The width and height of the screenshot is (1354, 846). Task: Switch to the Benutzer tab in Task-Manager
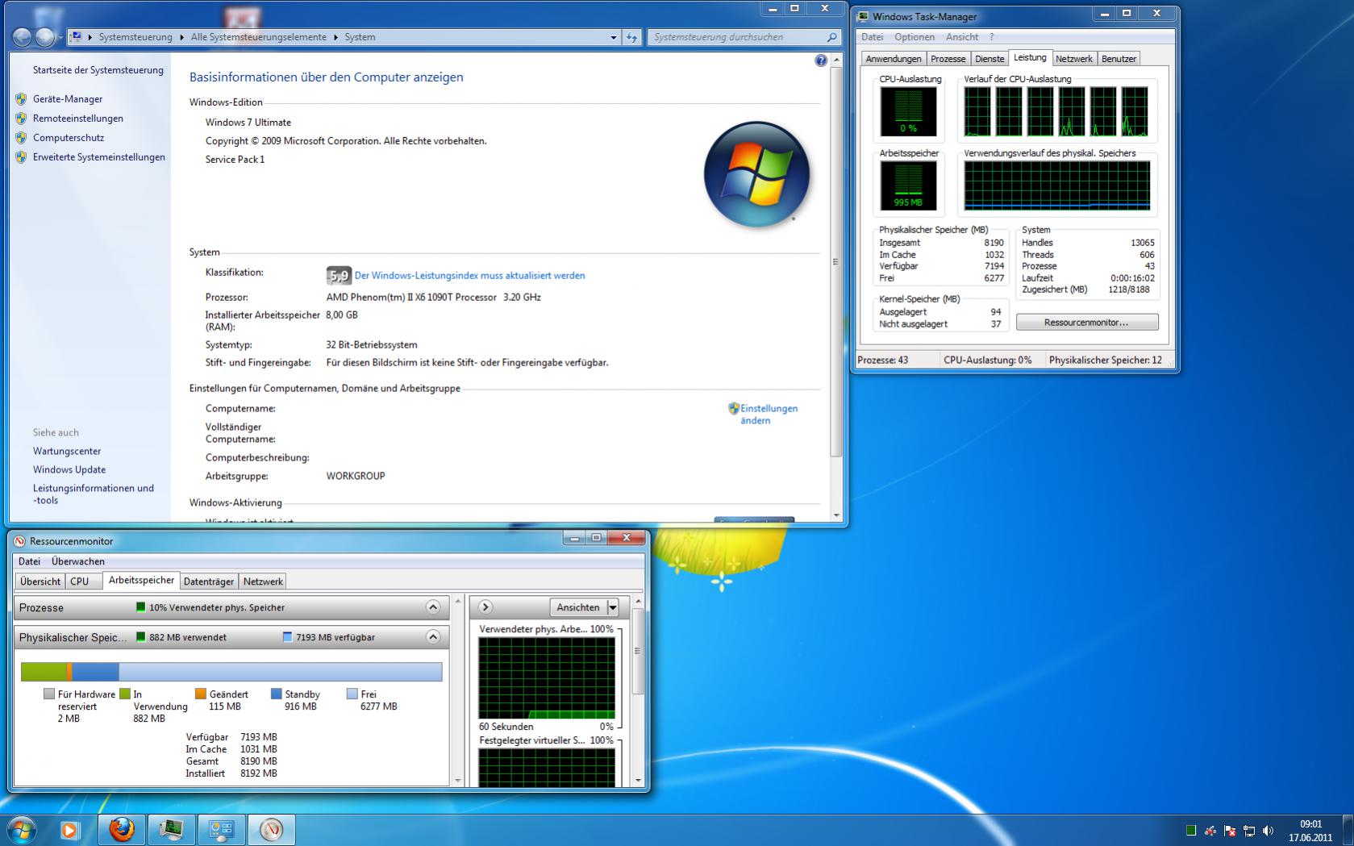tap(1119, 59)
